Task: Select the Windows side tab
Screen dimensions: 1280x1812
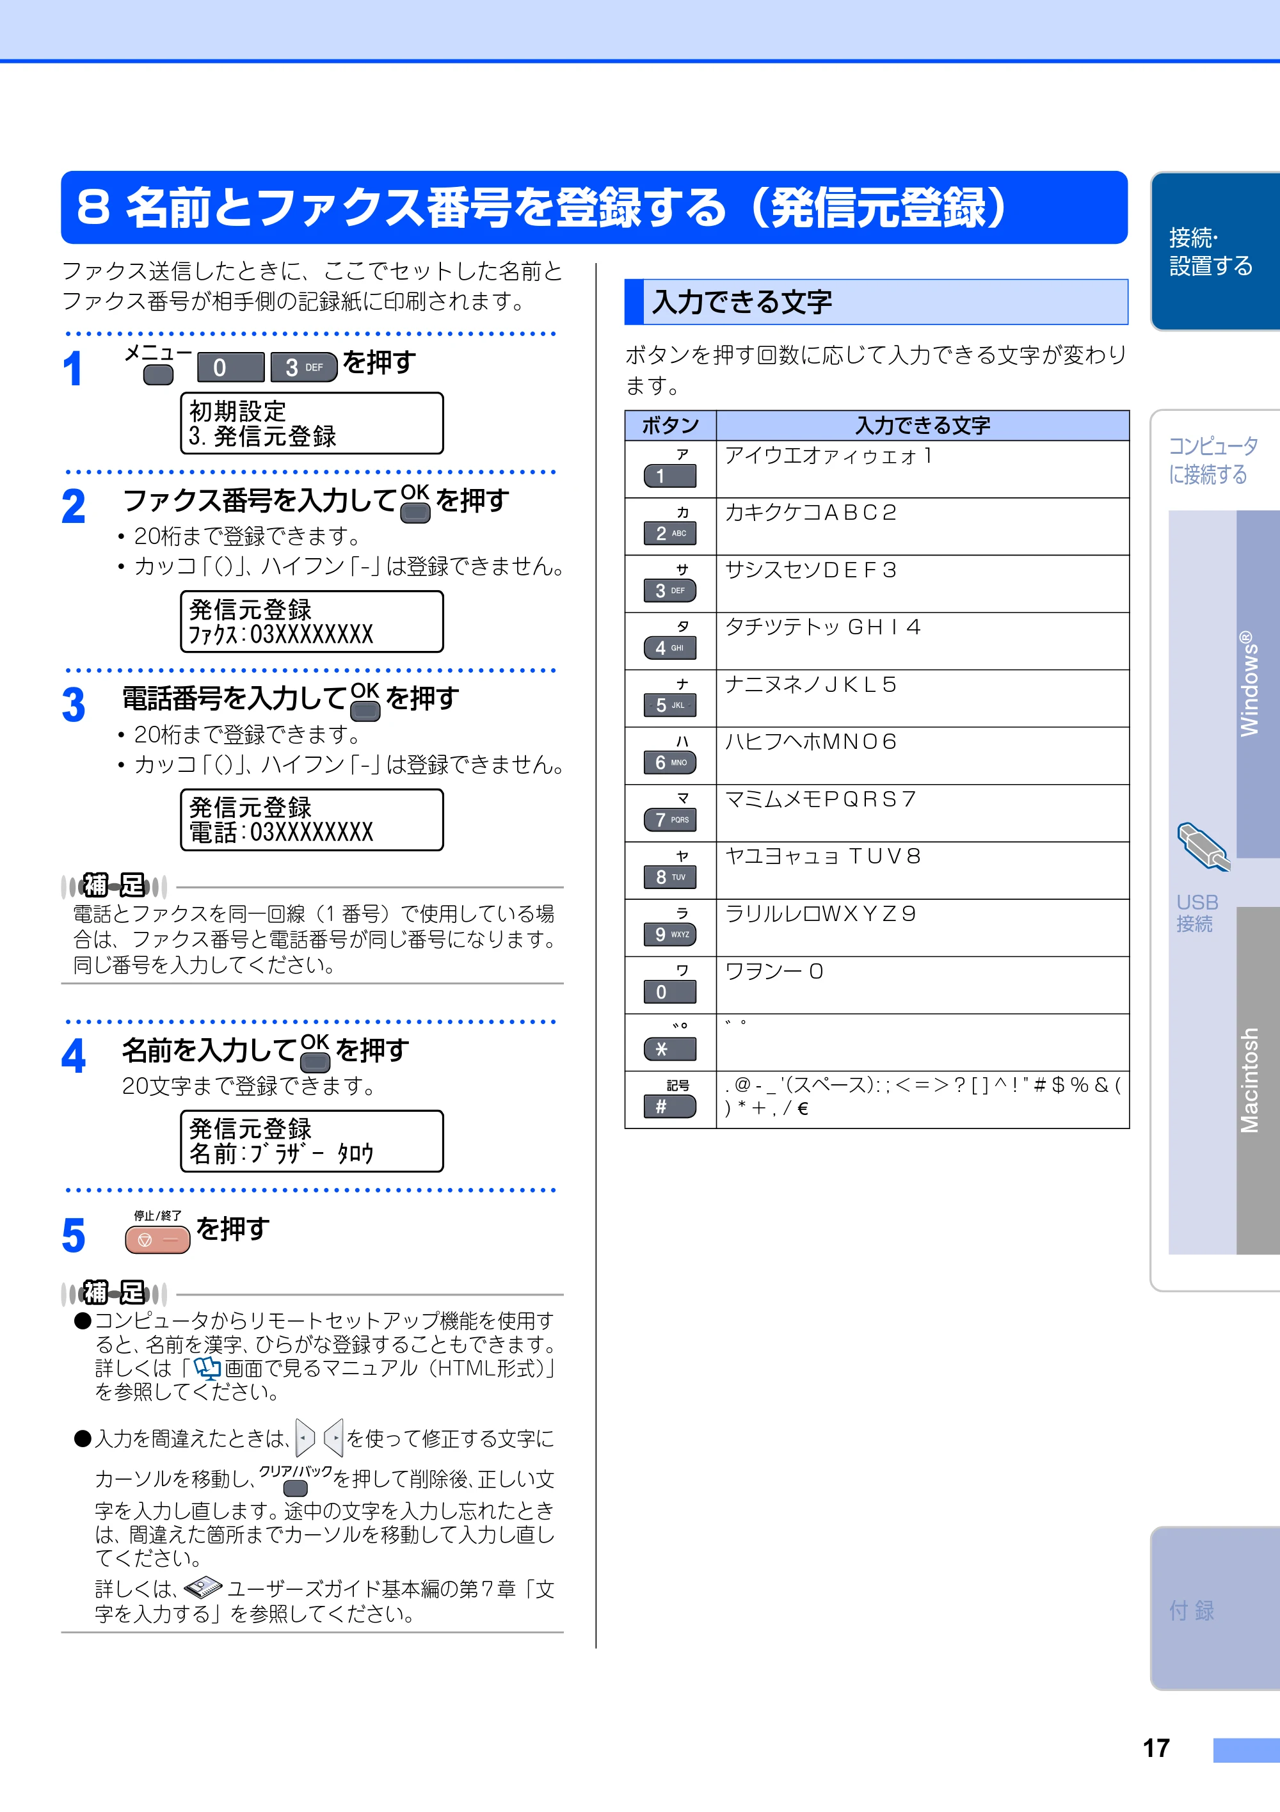Action: [1258, 684]
